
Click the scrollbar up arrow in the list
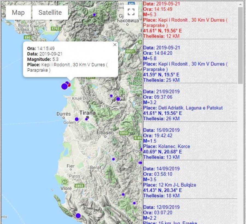point(240,4)
